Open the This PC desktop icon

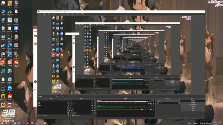(x=3, y=12)
